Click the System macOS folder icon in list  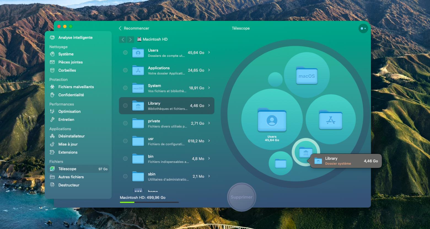[138, 88]
